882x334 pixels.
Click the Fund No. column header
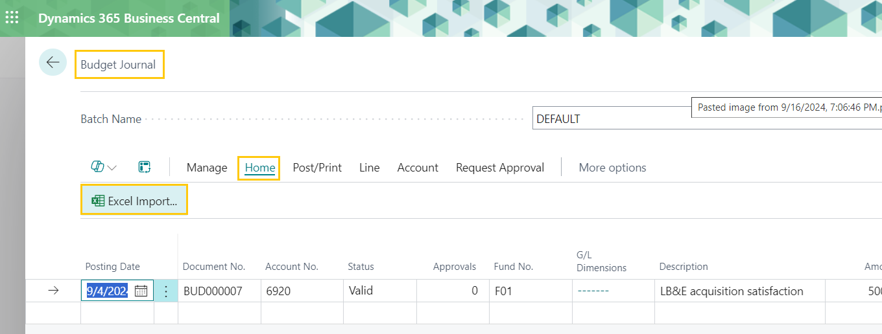point(513,267)
